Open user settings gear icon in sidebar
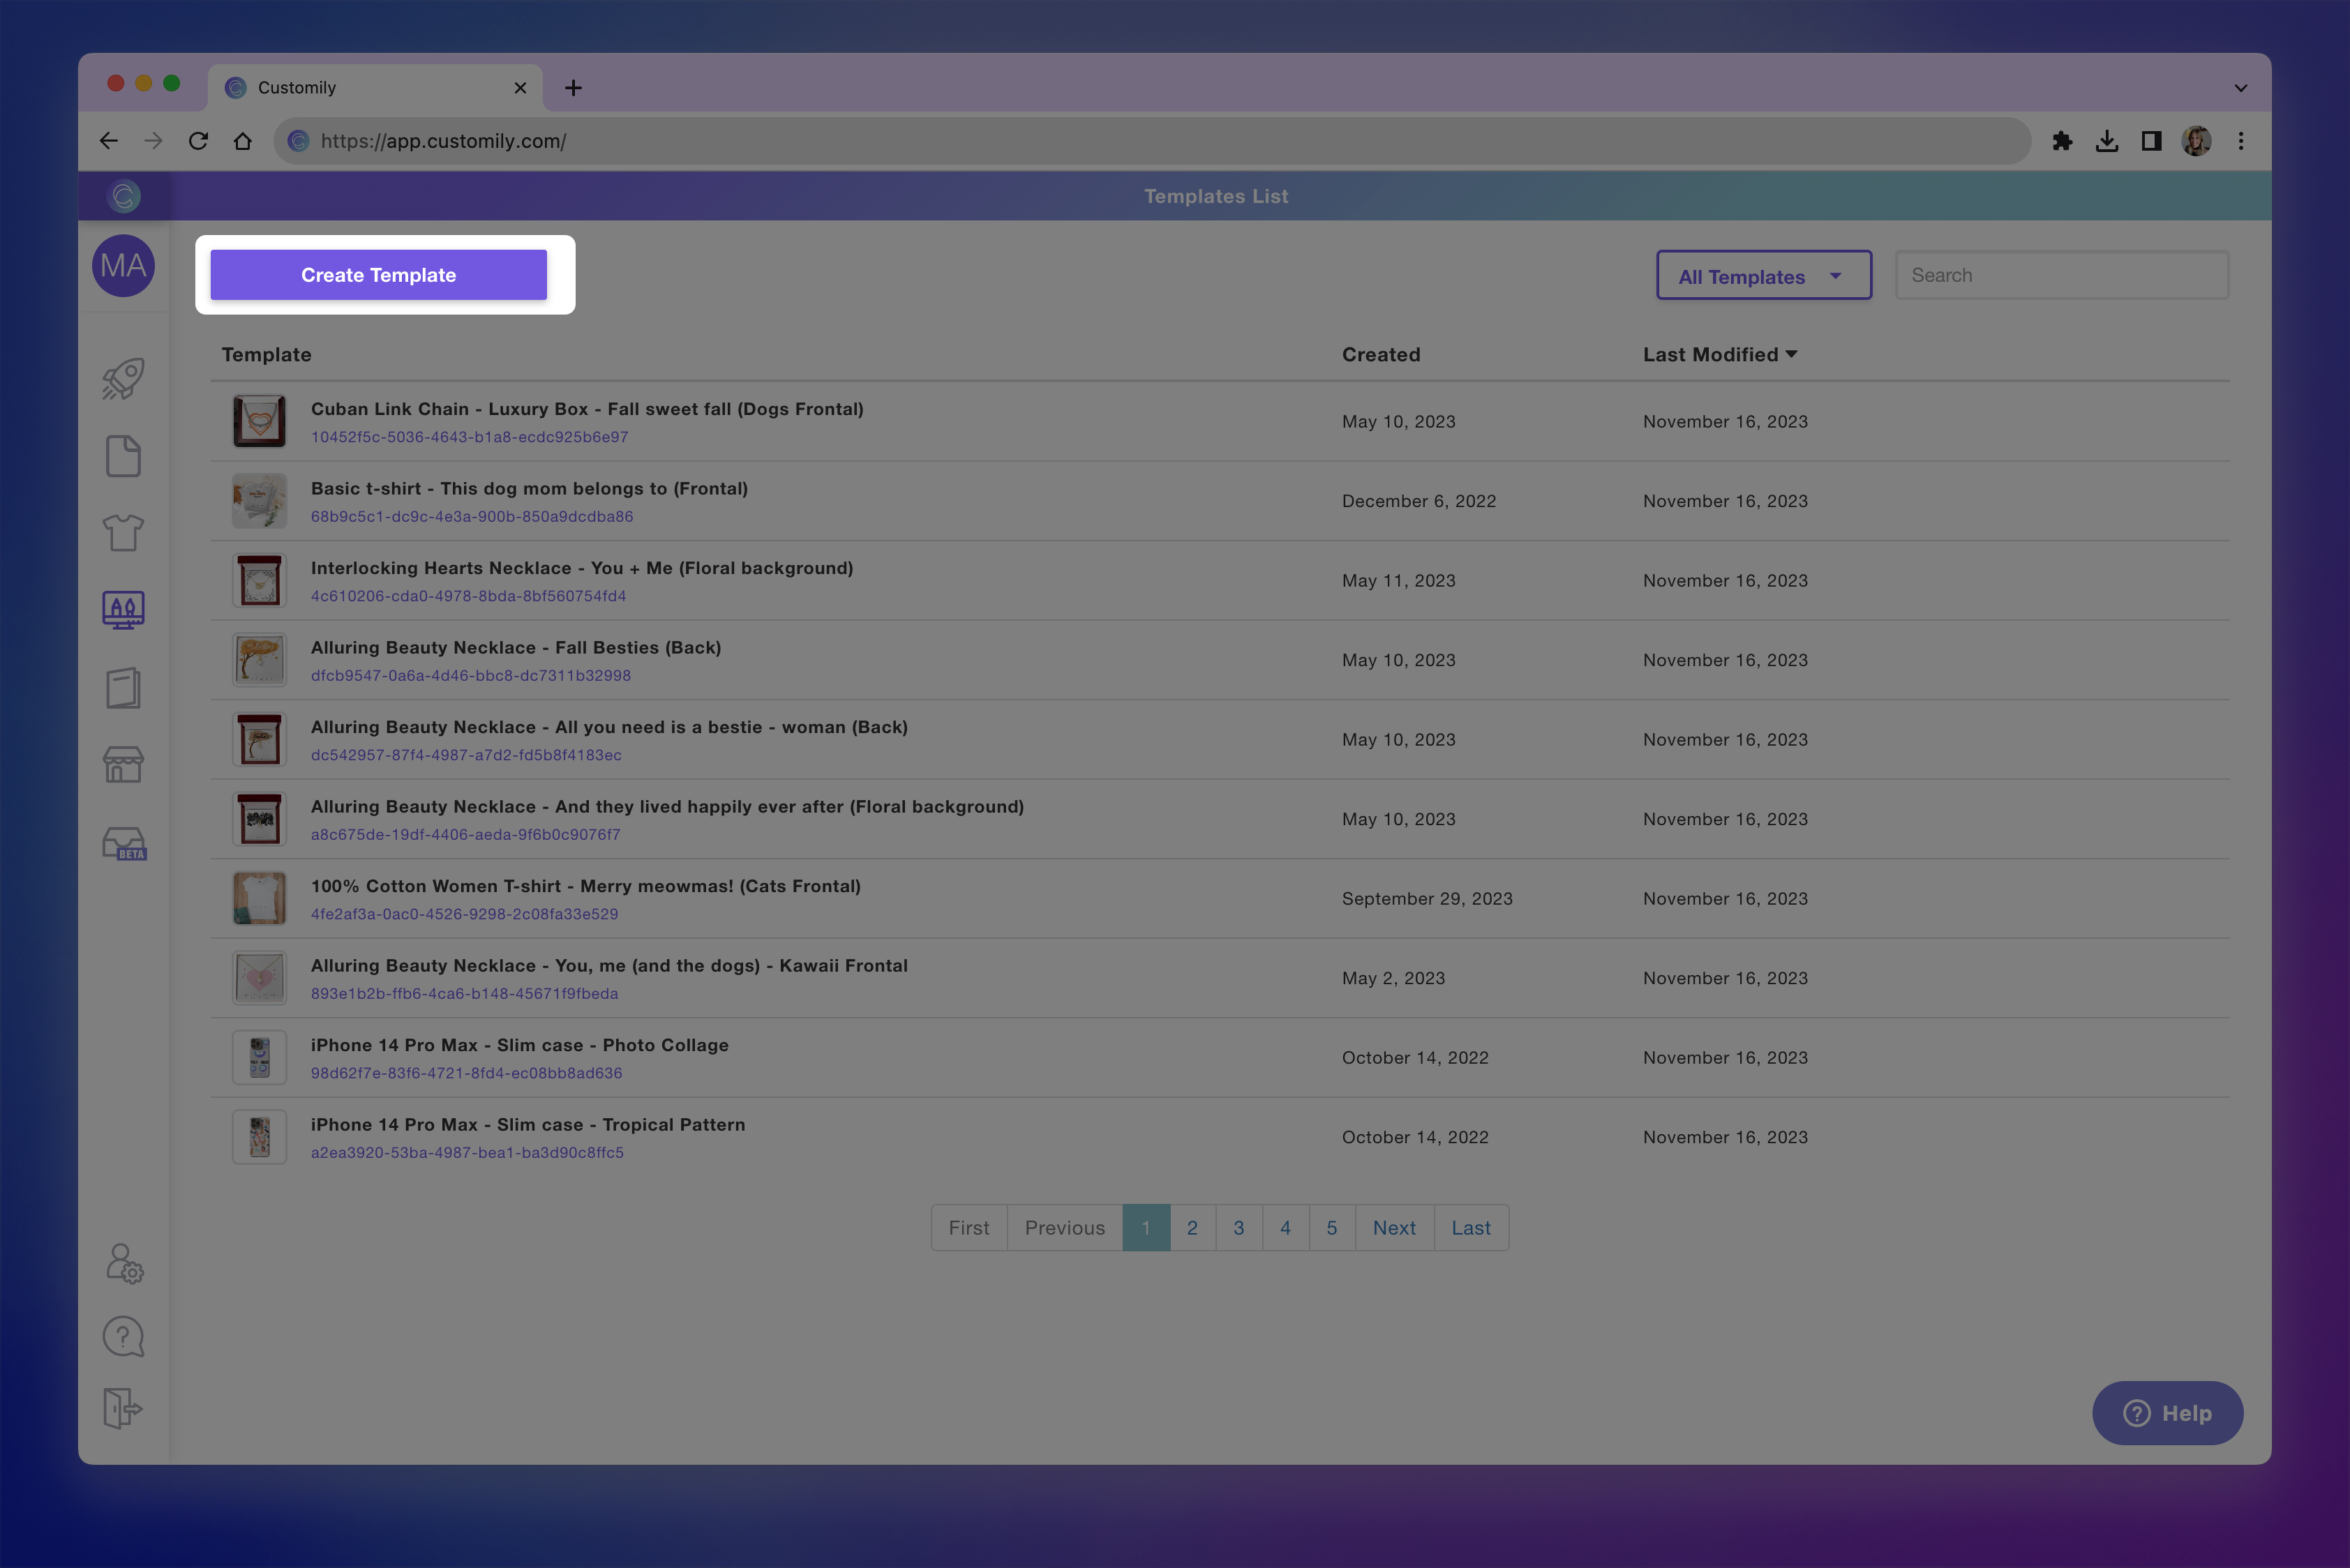The width and height of the screenshot is (2350, 1568). (x=124, y=1264)
